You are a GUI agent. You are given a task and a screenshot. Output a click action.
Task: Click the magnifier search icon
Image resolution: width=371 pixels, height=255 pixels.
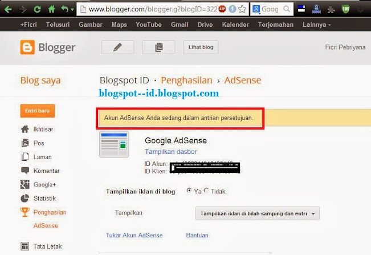[x=287, y=9]
